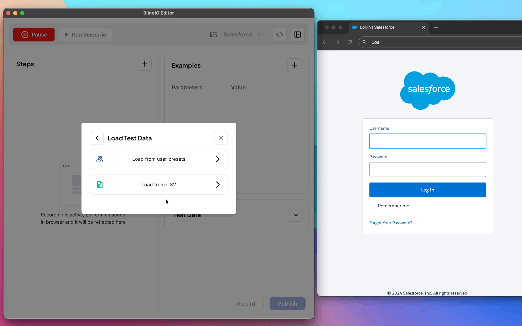The width and height of the screenshot is (522, 326).
Task: Choose Load from user presets option
Action: point(159,159)
